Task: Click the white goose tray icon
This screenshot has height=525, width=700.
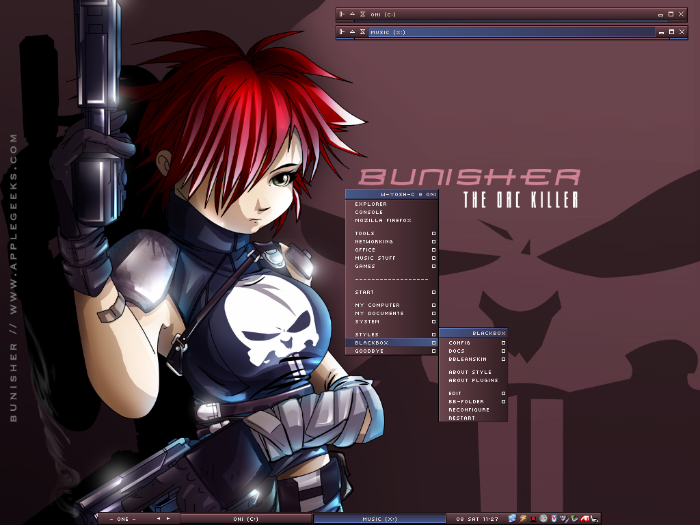Action: tap(595, 519)
